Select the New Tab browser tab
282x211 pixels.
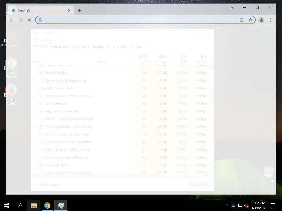pos(40,10)
